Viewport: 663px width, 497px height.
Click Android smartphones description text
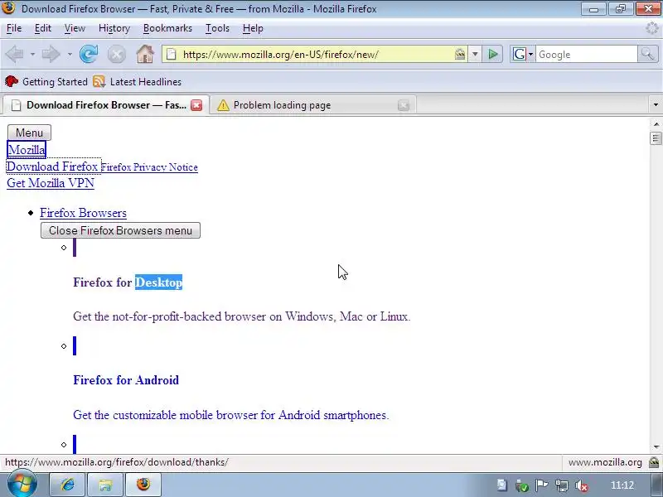tap(231, 415)
